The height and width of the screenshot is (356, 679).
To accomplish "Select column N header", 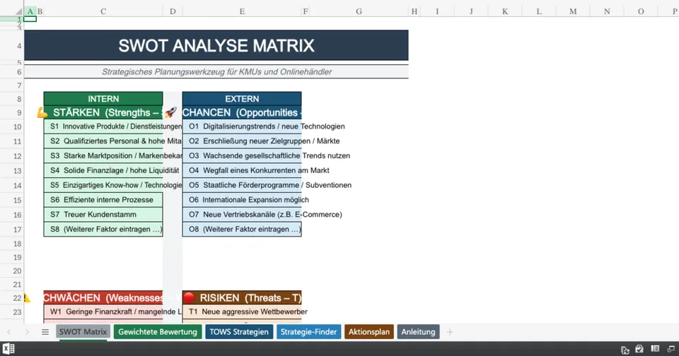I will pos(607,11).
